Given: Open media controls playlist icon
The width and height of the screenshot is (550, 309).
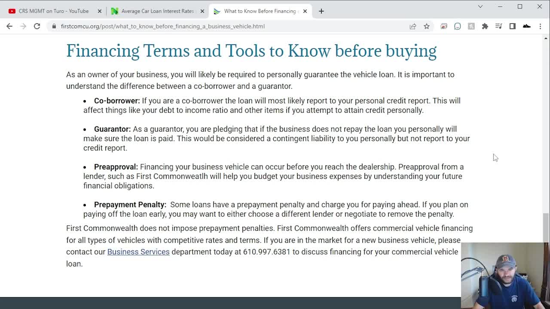Looking at the screenshot, I should 499,26.
